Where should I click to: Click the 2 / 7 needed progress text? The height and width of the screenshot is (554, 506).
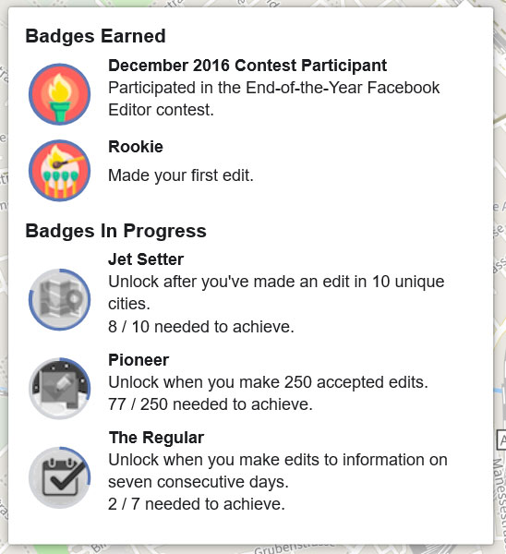(197, 504)
